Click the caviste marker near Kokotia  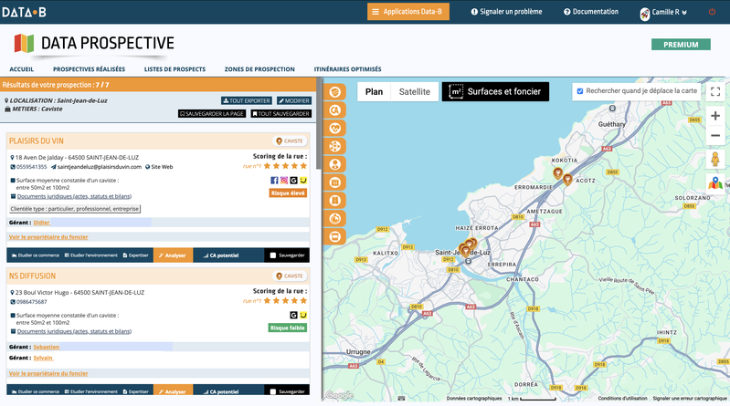click(557, 173)
